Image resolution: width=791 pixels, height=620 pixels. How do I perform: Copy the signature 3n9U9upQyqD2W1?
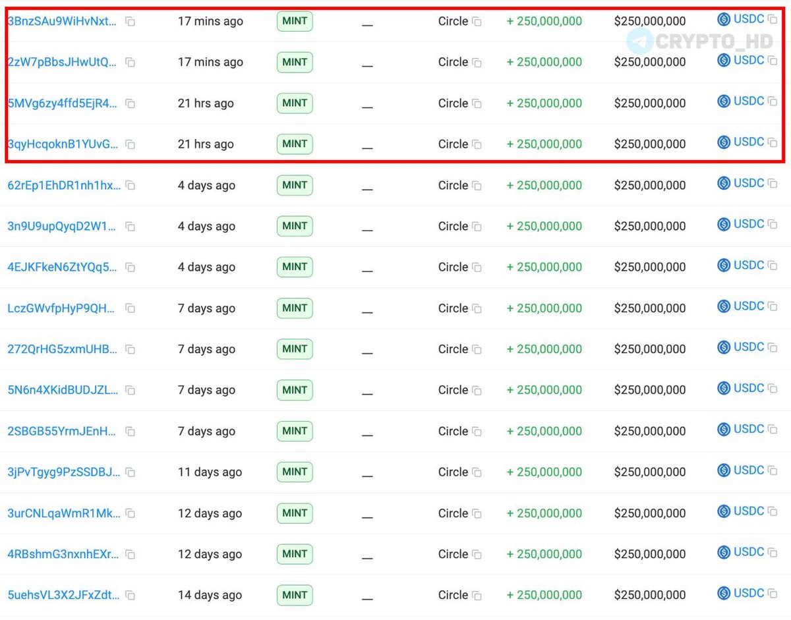pyautogui.click(x=131, y=227)
